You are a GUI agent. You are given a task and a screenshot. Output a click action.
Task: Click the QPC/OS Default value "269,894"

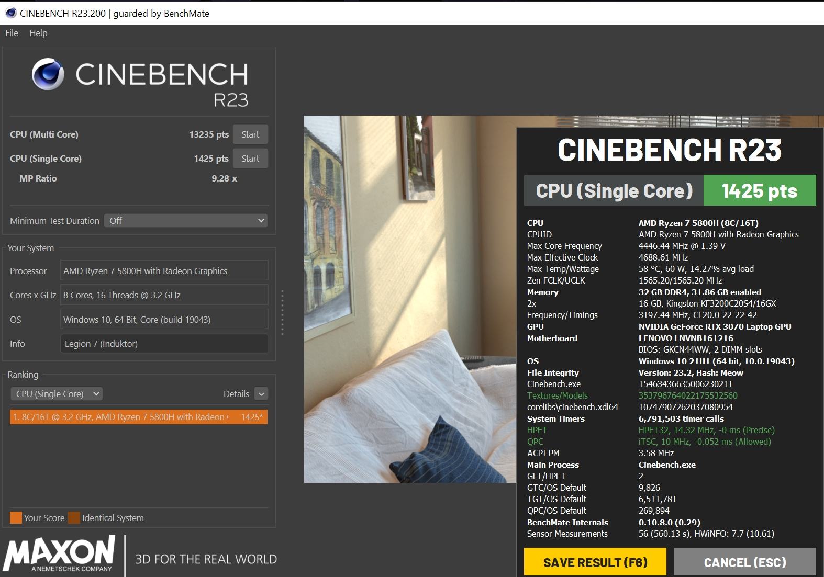pyautogui.click(x=654, y=511)
